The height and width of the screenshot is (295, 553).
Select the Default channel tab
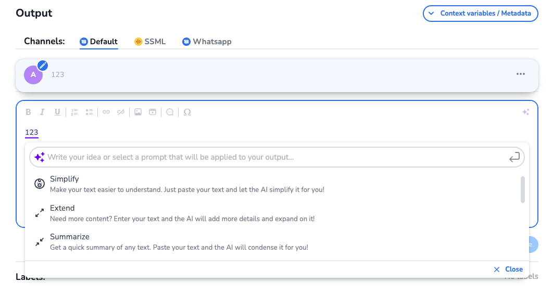(99, 42)
